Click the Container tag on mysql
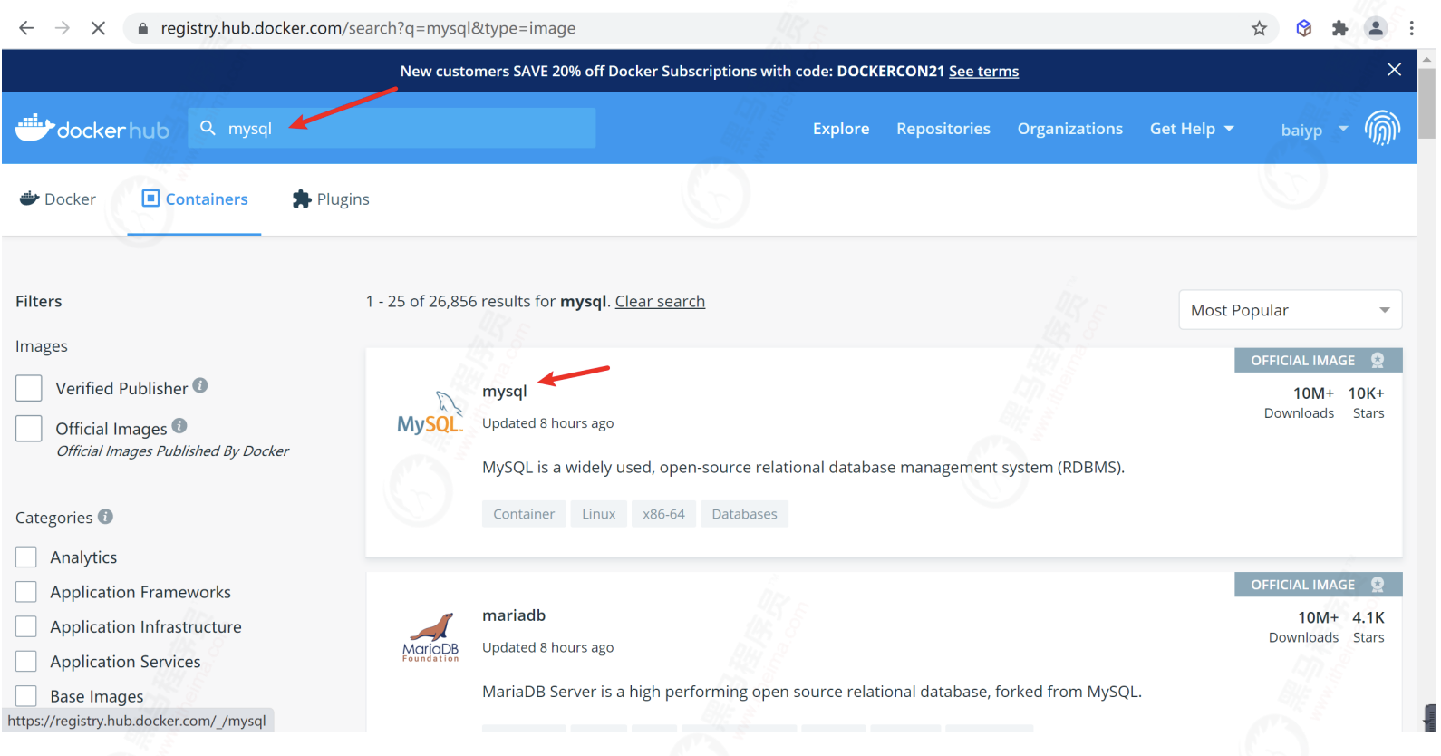Screen dimensions: 1441x756 (524, 514)
